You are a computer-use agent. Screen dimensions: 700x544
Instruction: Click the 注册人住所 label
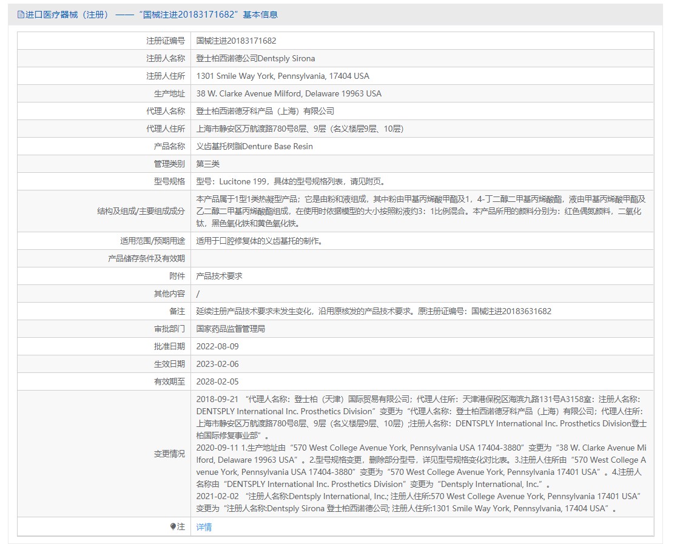click(x=166, y=76)
